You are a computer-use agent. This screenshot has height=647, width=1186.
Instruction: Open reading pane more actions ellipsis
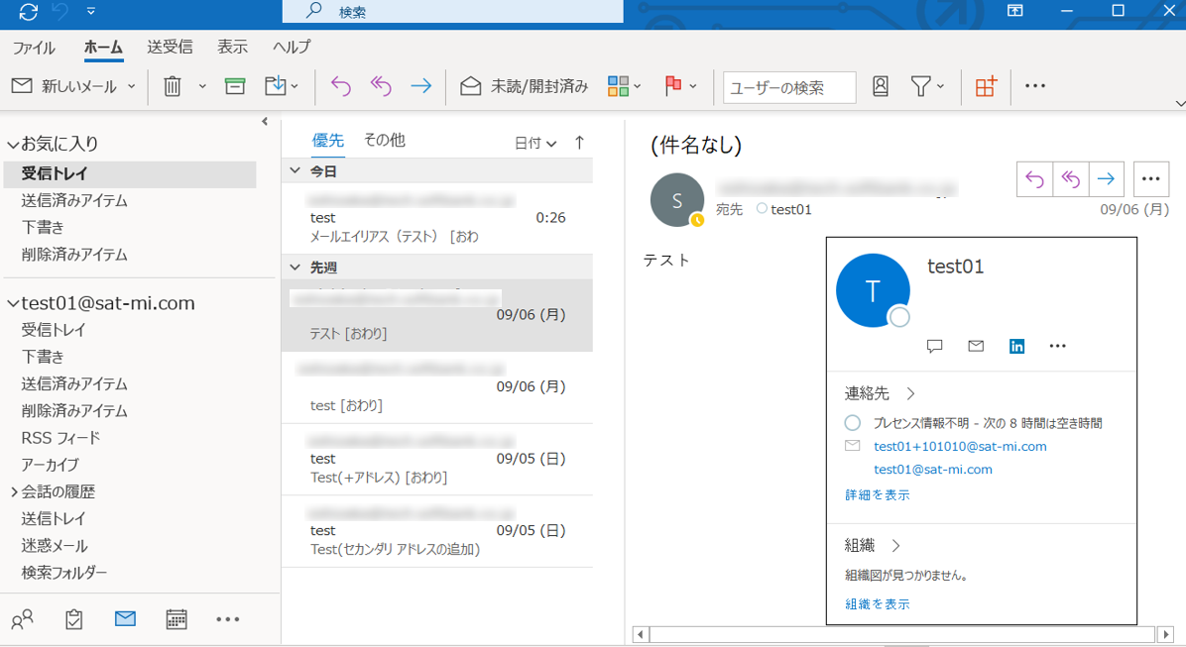point(1150,179)
